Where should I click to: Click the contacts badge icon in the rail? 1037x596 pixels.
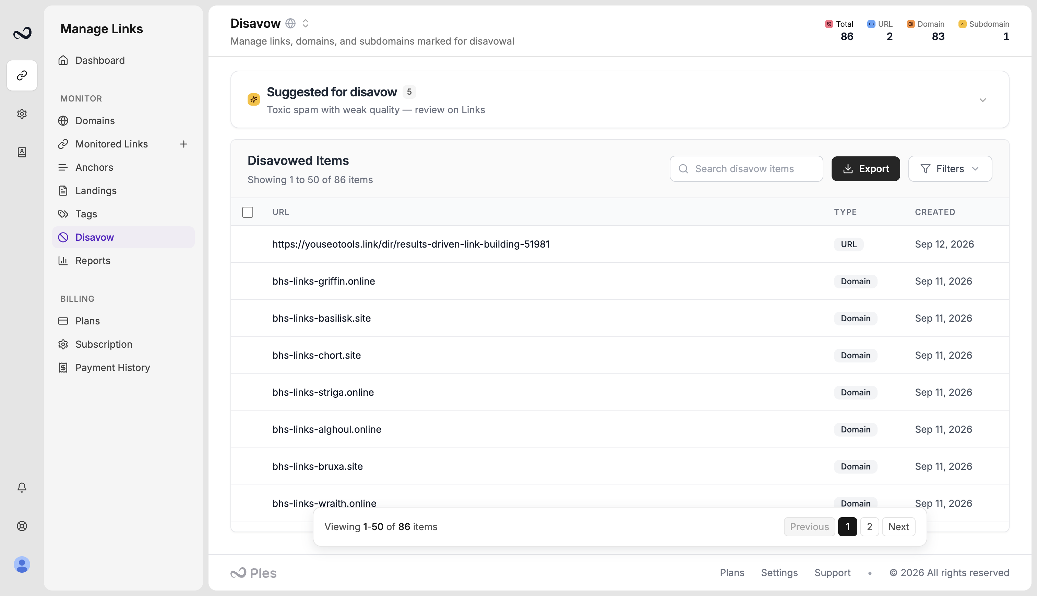(22, 152)
